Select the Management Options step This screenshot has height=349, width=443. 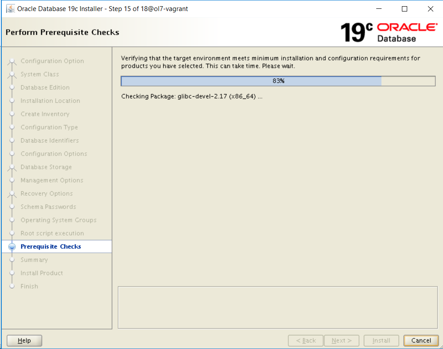[52, 180]
